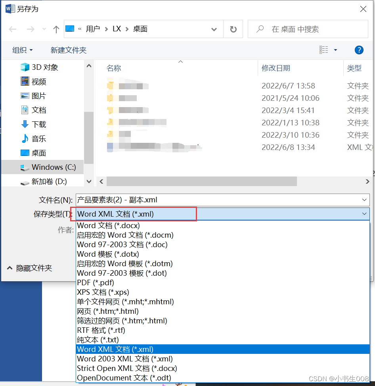The image size is (375, 386).
Task: Refresh the current folder view
Action: coord(233,29)
